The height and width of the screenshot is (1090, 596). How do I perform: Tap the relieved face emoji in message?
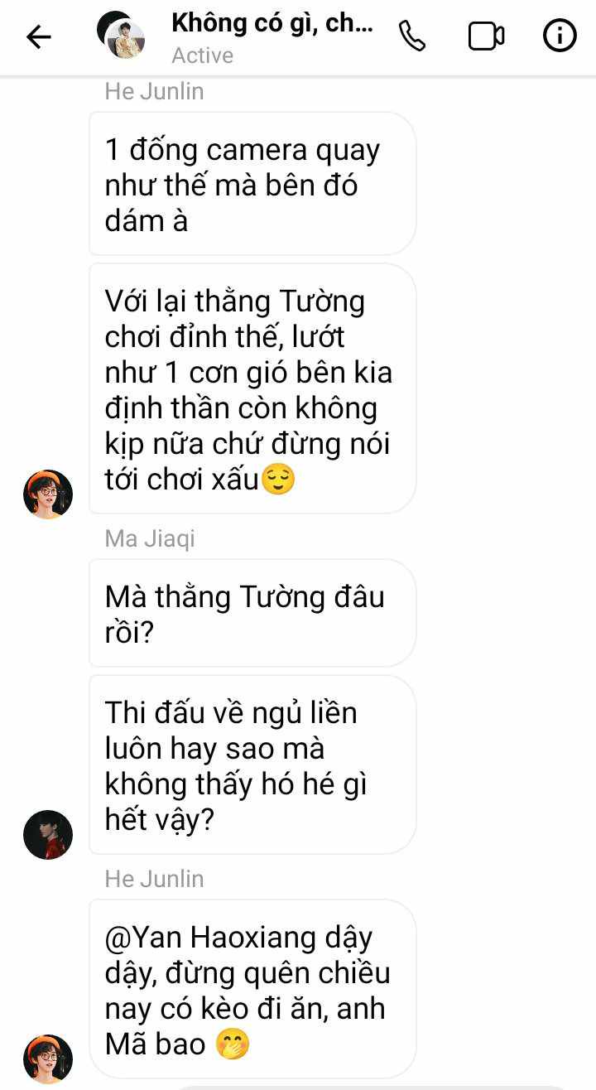point(278,480)
